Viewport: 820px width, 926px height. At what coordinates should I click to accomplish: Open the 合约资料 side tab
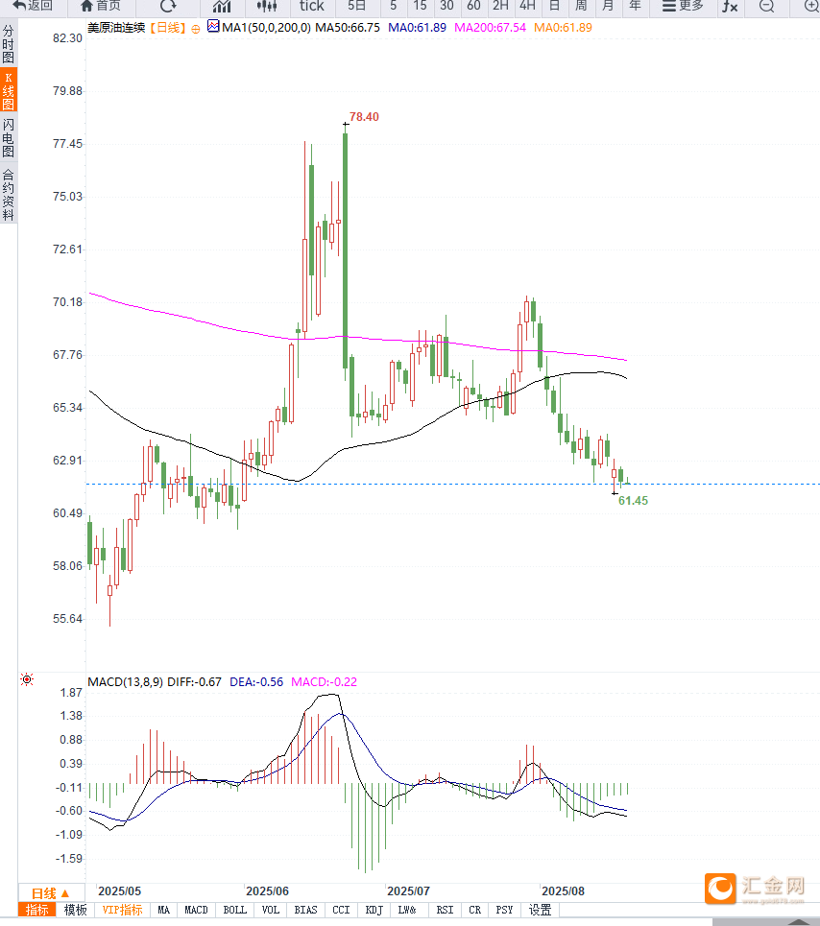click(9, 194)
